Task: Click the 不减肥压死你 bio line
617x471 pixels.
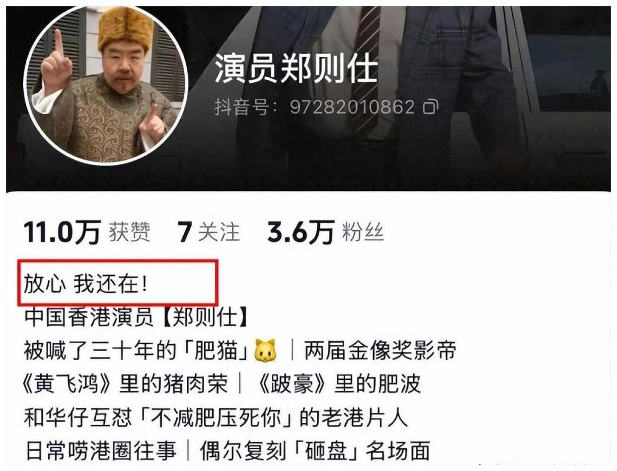Action: tap(216, 418)
